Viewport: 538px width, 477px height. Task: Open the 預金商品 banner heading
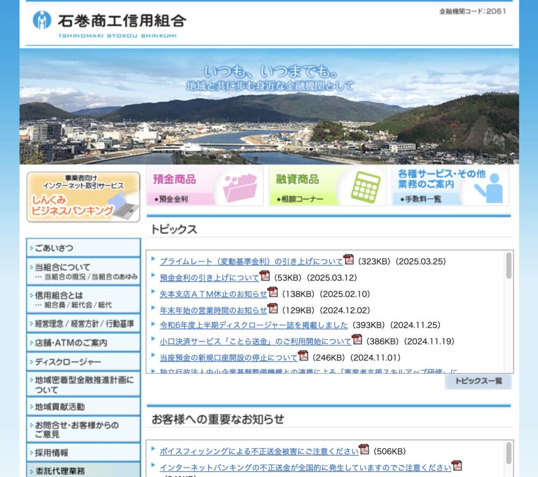click(x=174, y=179)
